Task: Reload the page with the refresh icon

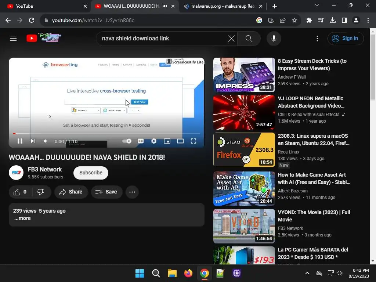Action: pos(32,21)
